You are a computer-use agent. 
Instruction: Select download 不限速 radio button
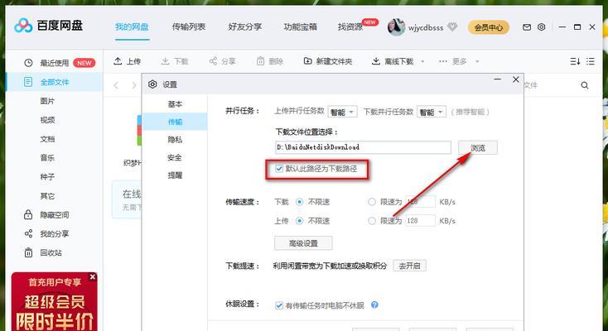[x=299, y=202]
